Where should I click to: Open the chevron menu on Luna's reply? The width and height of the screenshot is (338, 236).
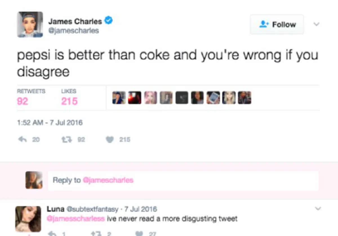coord(318,209)
